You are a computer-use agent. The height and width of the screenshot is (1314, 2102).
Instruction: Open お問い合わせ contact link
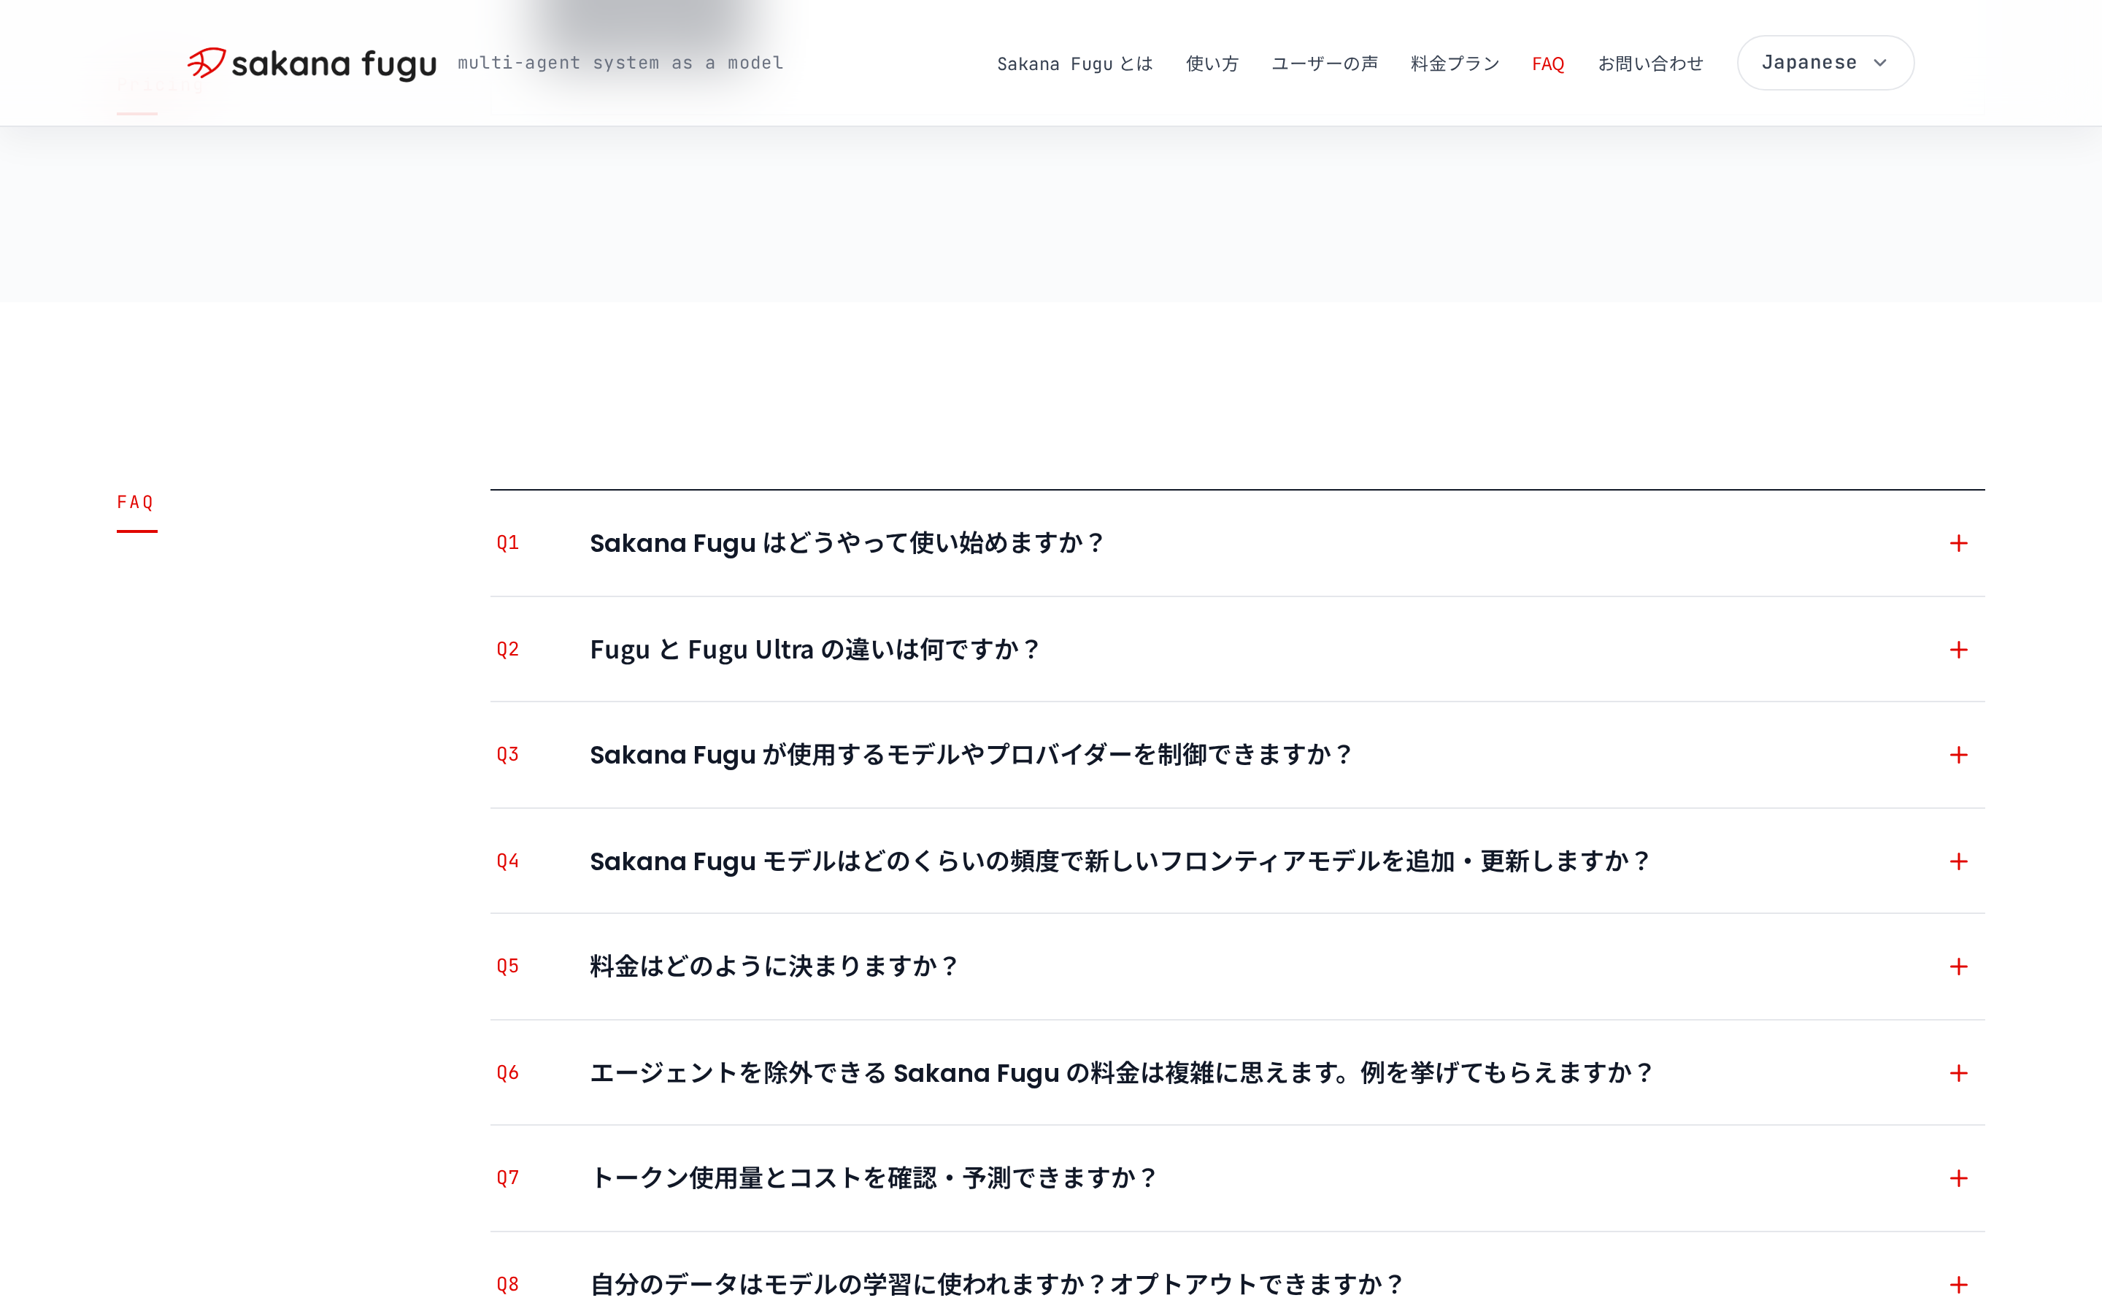click(1650, 64)
